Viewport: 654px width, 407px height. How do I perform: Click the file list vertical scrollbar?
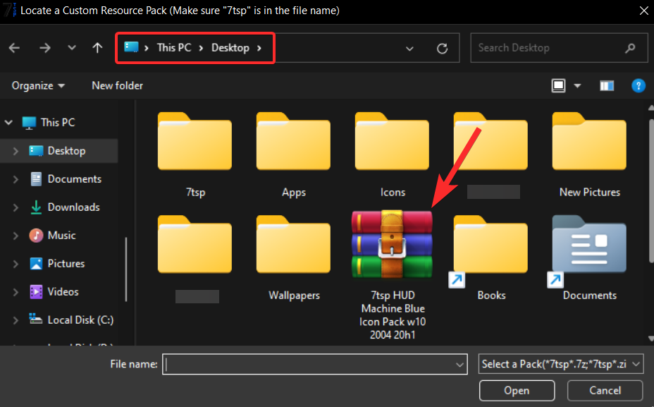[x=650, y=190]
